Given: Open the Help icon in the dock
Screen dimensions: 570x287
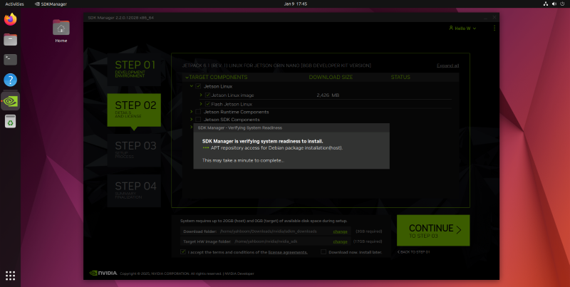Looking at the screenshot, I should click(10, 80).
